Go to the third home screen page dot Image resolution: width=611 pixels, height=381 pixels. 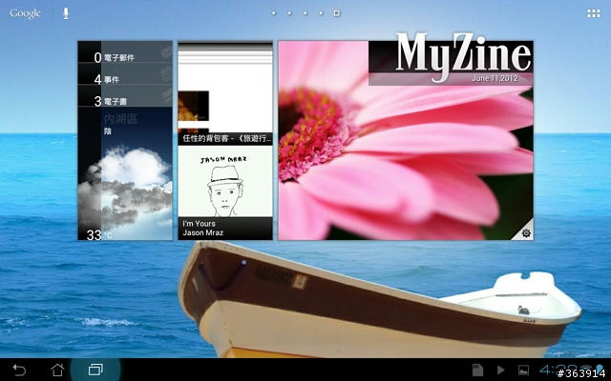pyautogui.click(x=305, y=13)
